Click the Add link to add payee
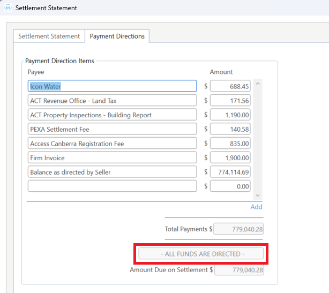This screenshot has width=329, height=293. 256,207
